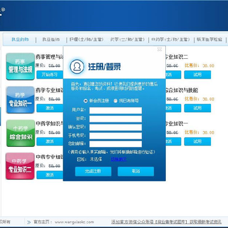Click the double-arrow icon beside 官方主页
This screenshot has height=228, width=228.
click(x=29, y=222)
